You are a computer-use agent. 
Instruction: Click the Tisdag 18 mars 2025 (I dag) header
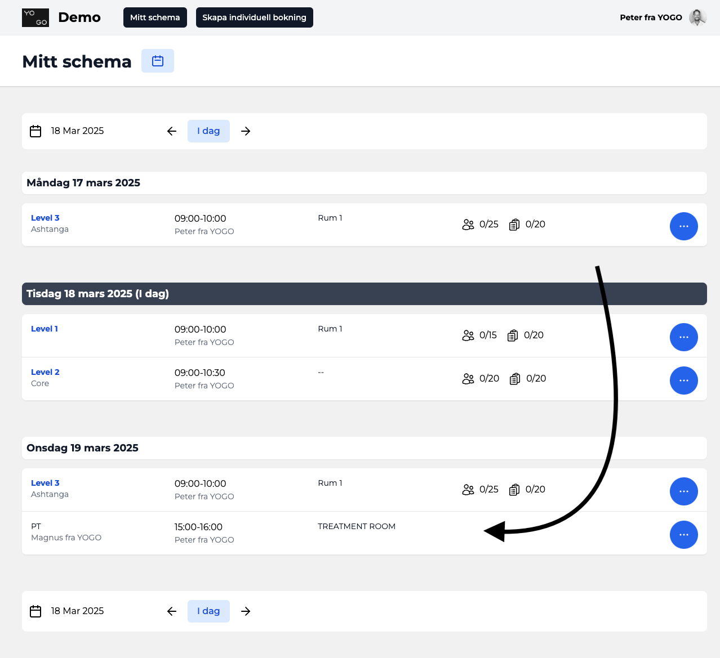click(364, 294)
